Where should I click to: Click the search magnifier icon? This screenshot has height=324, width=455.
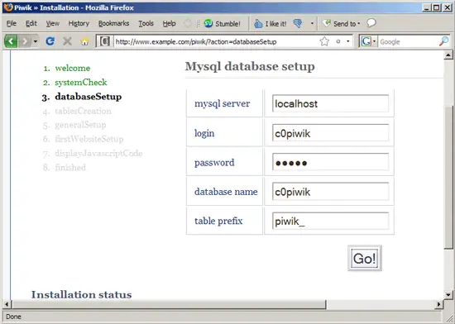[443, 41]
